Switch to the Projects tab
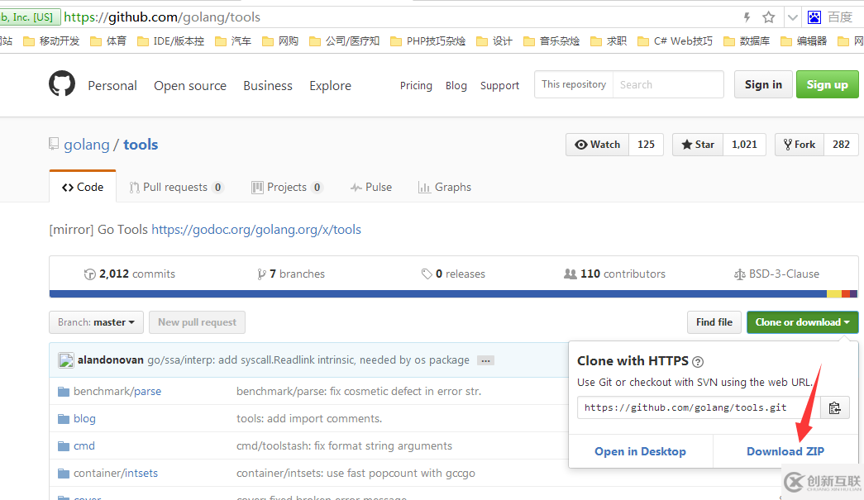The image size is (864, 500). (x=287, y=188)
